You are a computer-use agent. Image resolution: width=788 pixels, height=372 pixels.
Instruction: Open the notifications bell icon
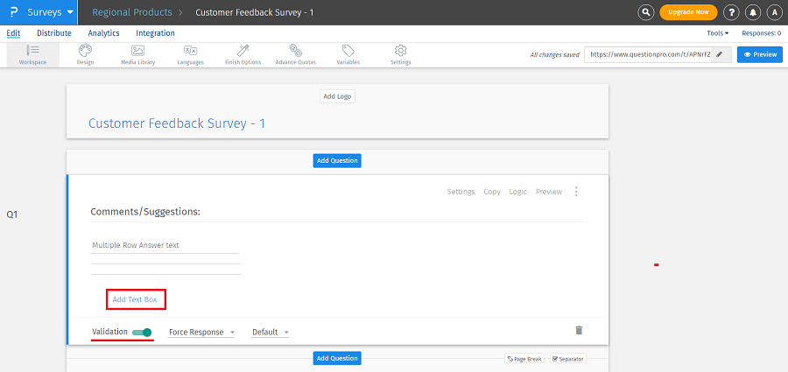(753, 12)
